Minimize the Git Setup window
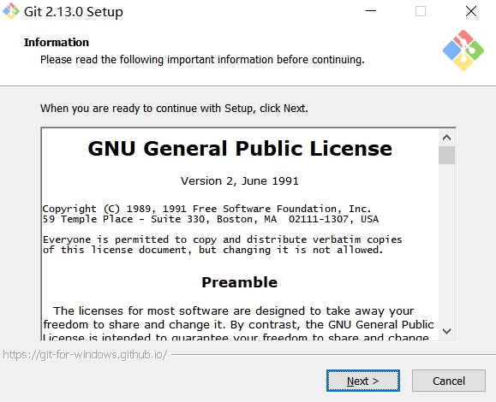This screenshot has height=402, width=496. [371, 11]
